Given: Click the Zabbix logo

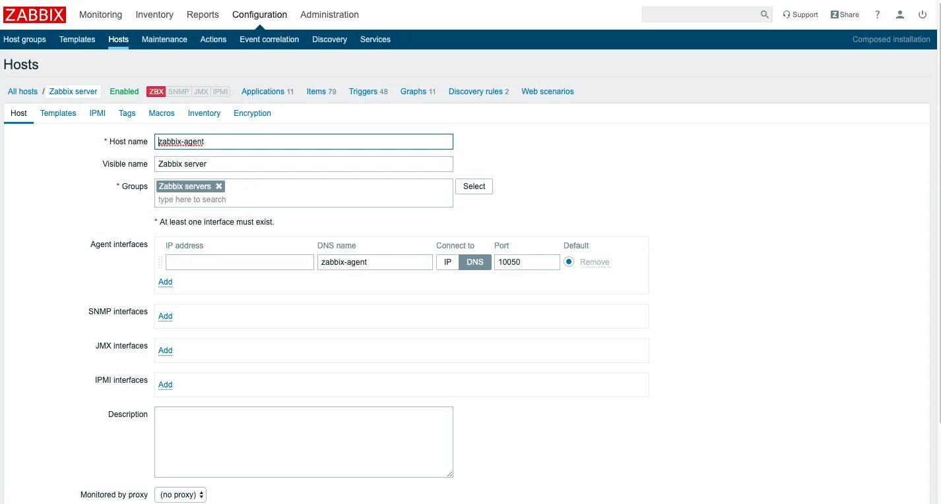Looking at the screenshot, I should pyautogui.click(x=35, y=14).
